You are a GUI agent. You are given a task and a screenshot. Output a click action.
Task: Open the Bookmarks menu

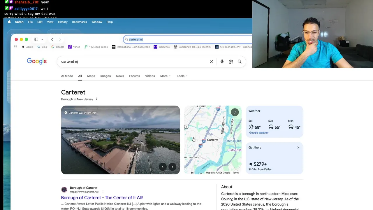[x=80, y=22]
